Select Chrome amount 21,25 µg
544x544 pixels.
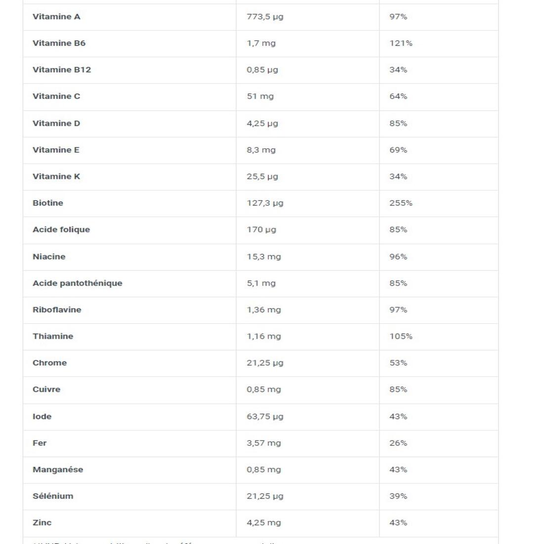[x=265, y=363]
